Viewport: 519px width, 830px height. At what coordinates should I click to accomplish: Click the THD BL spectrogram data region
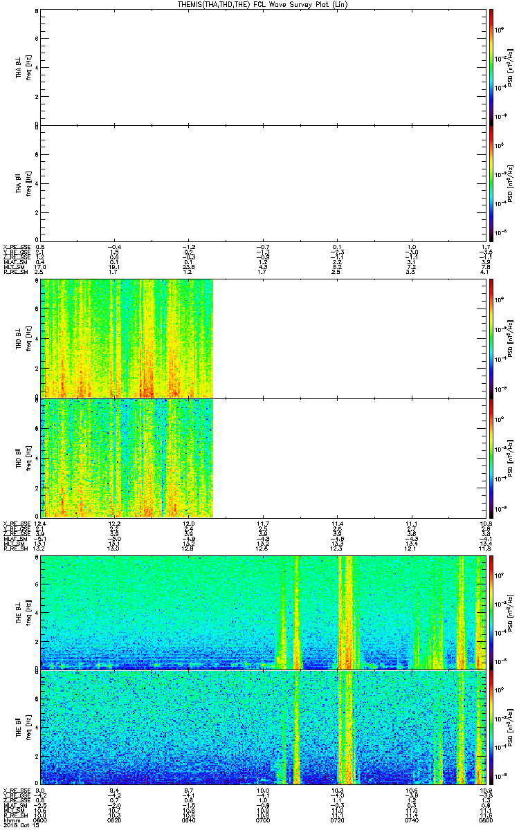click(127, 338)
